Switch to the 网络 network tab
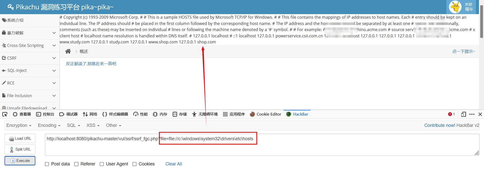 90,114
